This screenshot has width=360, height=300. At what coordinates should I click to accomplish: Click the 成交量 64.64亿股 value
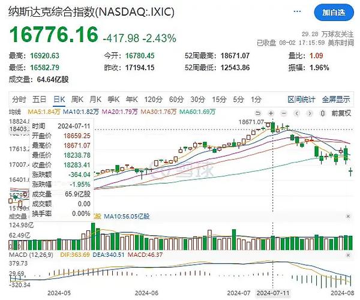53,80
